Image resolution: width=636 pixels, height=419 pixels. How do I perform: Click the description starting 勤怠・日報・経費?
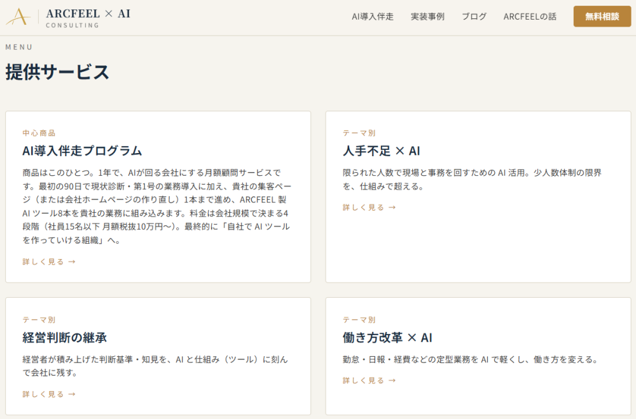tap(471, 359)
